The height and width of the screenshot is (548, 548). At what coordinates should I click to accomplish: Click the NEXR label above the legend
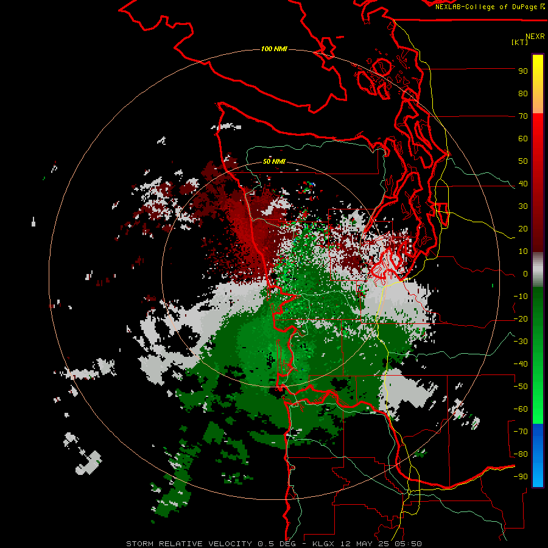tap(535, 37)
